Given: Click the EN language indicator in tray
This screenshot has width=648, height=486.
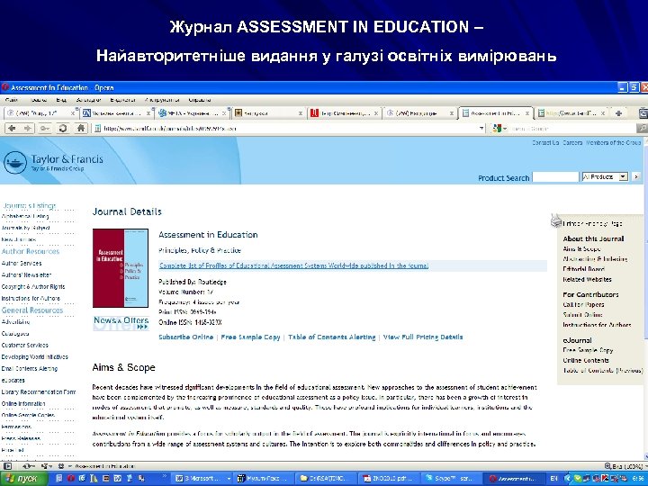Looking at the screenshot, I should coord(553,479).
